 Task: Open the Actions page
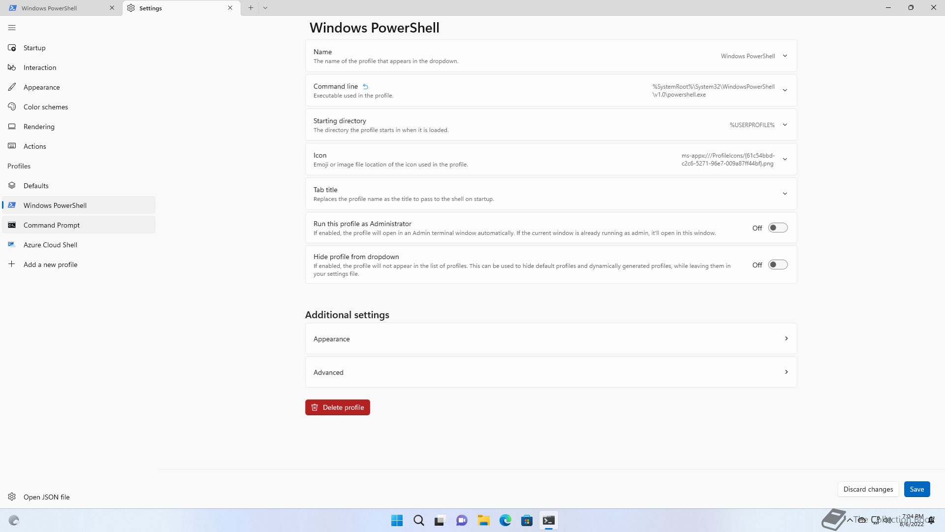pyautogui.click(x=79, y=146)
